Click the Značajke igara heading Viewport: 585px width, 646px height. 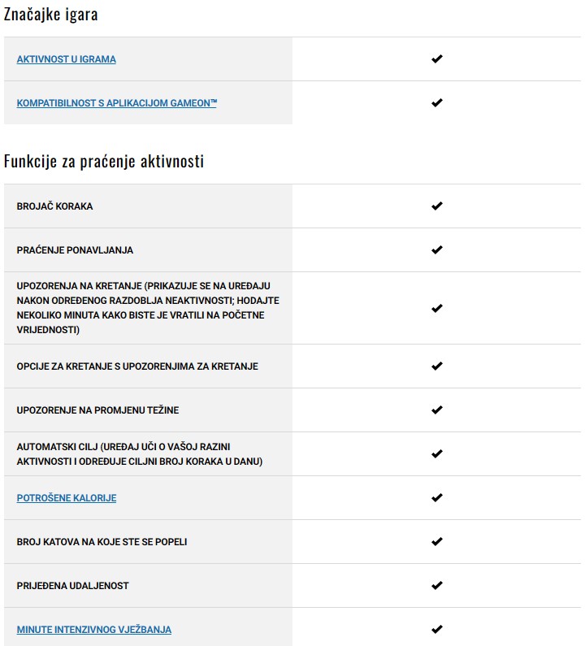50,15
